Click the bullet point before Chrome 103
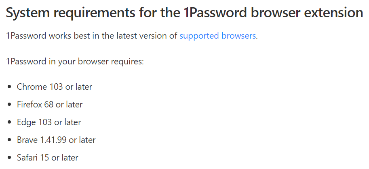 click(9, 87)
